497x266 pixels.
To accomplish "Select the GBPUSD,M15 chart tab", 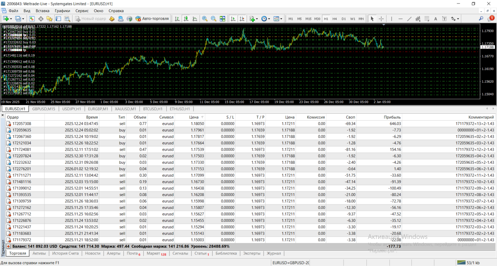I will coord(44,109).
